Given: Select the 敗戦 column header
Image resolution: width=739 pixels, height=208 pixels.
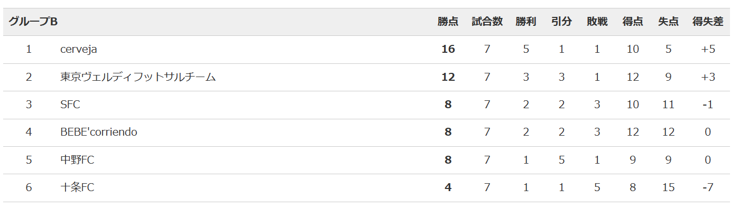Looking at the screenshot, I should tap(597, 22).
